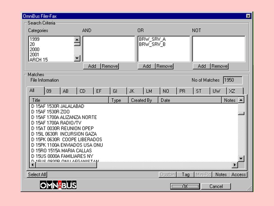
Task: Select category 2001
Action: pos(51,55)
